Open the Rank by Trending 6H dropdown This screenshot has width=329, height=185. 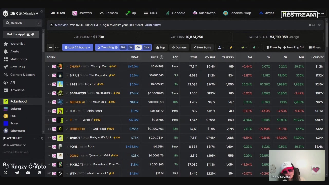[x=285, y=47]
